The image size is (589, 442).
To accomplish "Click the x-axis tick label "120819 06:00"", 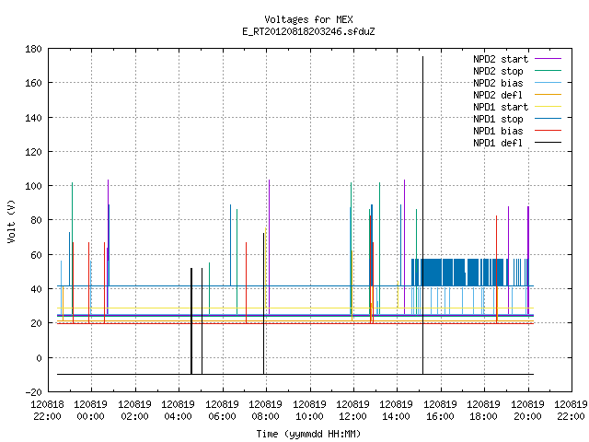I will pyautogui.click(x=222, y=411).
